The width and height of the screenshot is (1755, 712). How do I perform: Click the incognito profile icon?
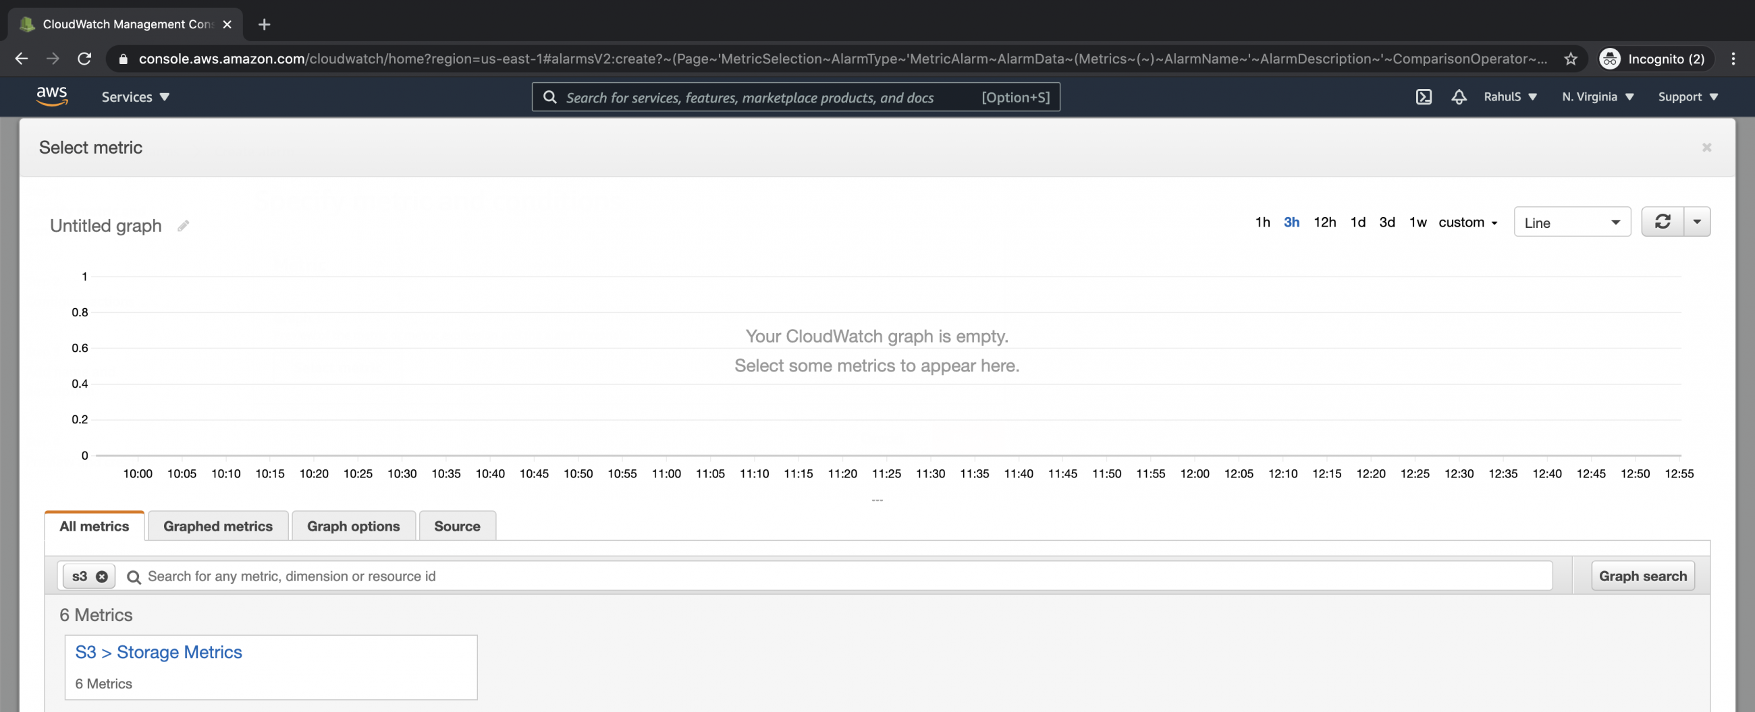[1609, 59]
